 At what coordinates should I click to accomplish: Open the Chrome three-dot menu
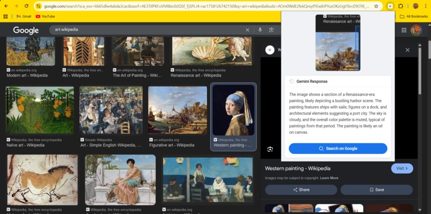click(425, 6)
